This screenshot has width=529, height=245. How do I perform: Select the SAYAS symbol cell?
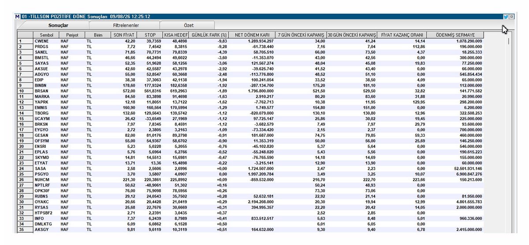click(x=46, y=63)
